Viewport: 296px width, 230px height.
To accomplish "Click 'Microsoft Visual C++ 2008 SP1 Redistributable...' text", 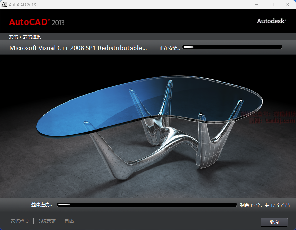I will tap(78, 48).
